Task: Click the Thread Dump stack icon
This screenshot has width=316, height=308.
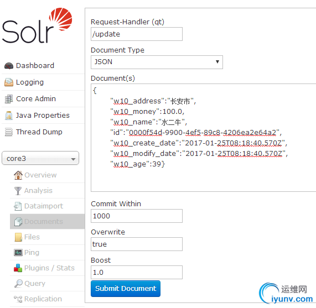Action: (9, 132)
